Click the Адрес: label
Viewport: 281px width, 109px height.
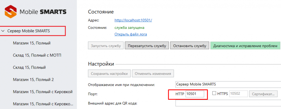[94, 20]
